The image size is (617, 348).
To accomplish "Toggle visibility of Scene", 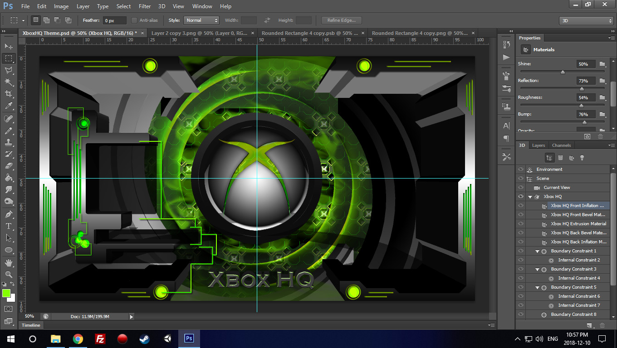I will tap(520, 179).
